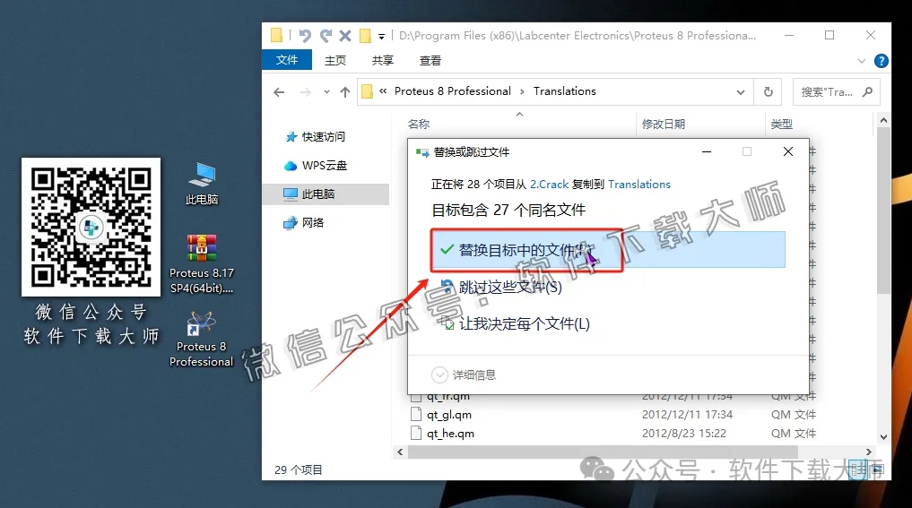912x508 pixels.
Task: Click horizontal scrollbar right arrow
Action: pos(868,452)
